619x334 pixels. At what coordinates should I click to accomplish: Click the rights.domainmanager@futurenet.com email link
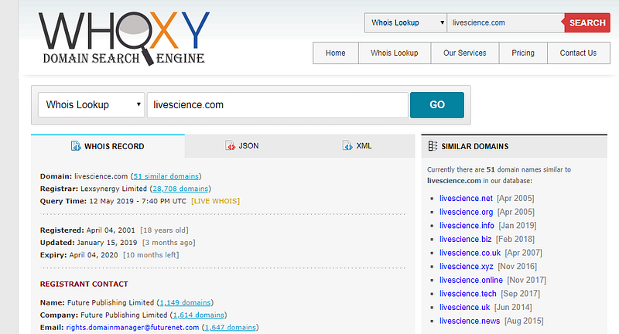132,327
